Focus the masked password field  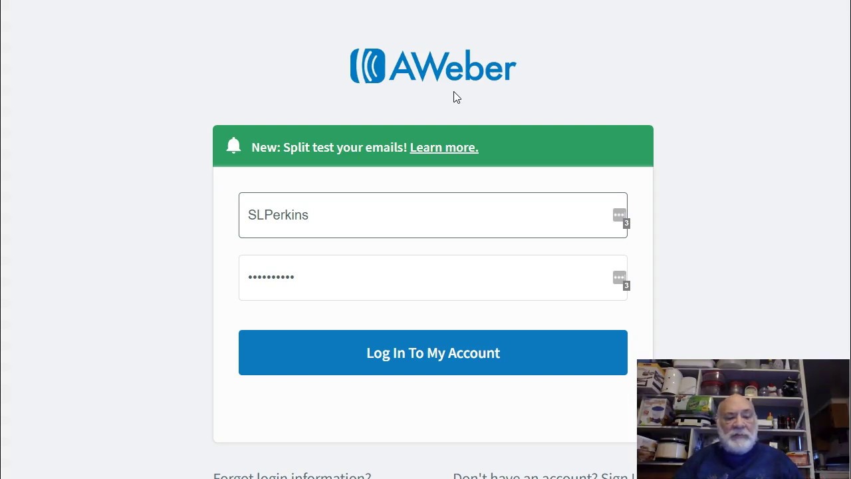(x=433, y=277)
